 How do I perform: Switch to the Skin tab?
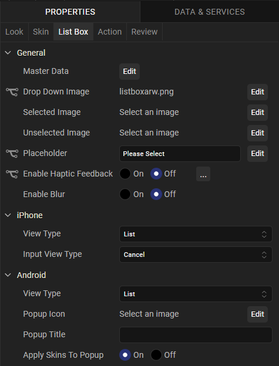tap(41, 32)
